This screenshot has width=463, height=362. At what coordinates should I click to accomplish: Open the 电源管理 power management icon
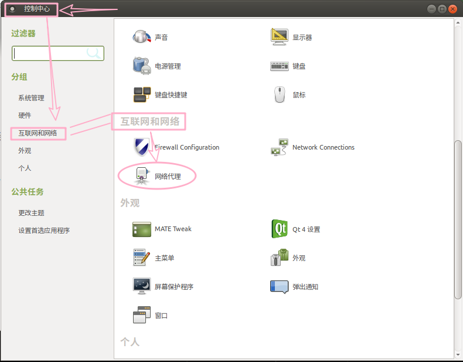coord(142,66)
